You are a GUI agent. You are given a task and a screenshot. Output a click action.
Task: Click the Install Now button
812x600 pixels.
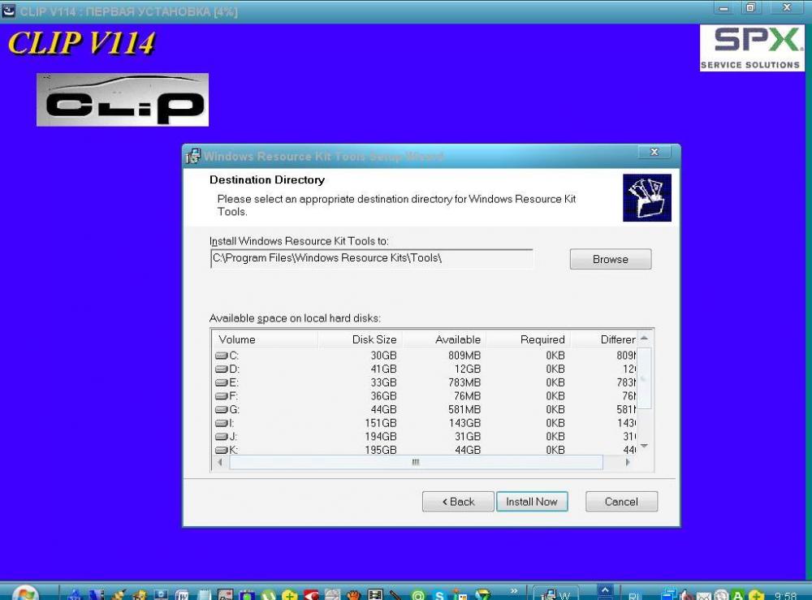532,501
